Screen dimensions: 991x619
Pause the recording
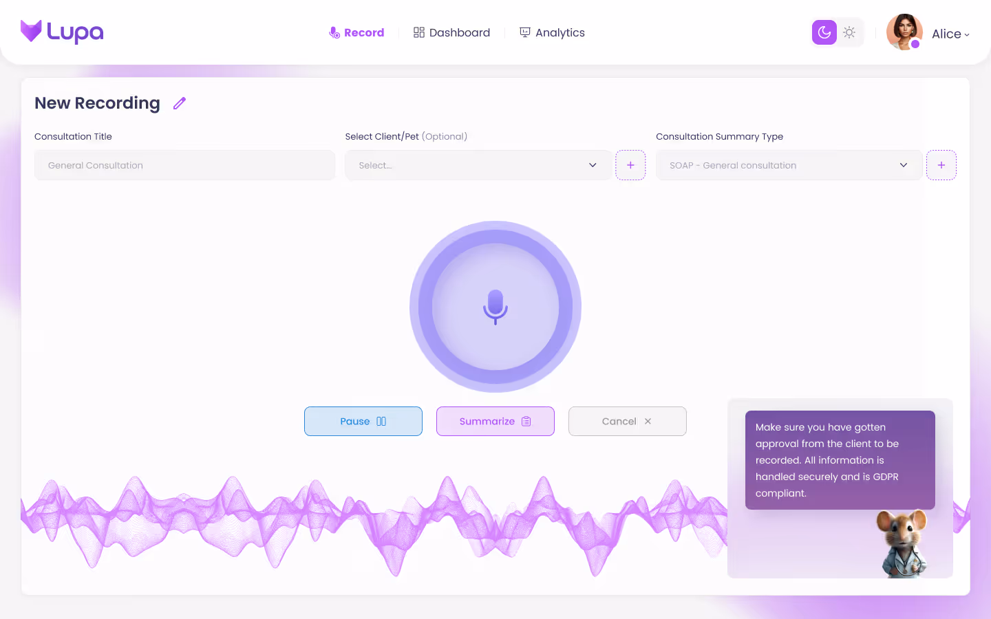pyautogui.click(x=363, y=422)
